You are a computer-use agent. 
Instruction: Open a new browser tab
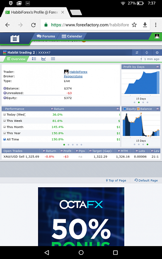pyautogui.click(x=76, y=12)
